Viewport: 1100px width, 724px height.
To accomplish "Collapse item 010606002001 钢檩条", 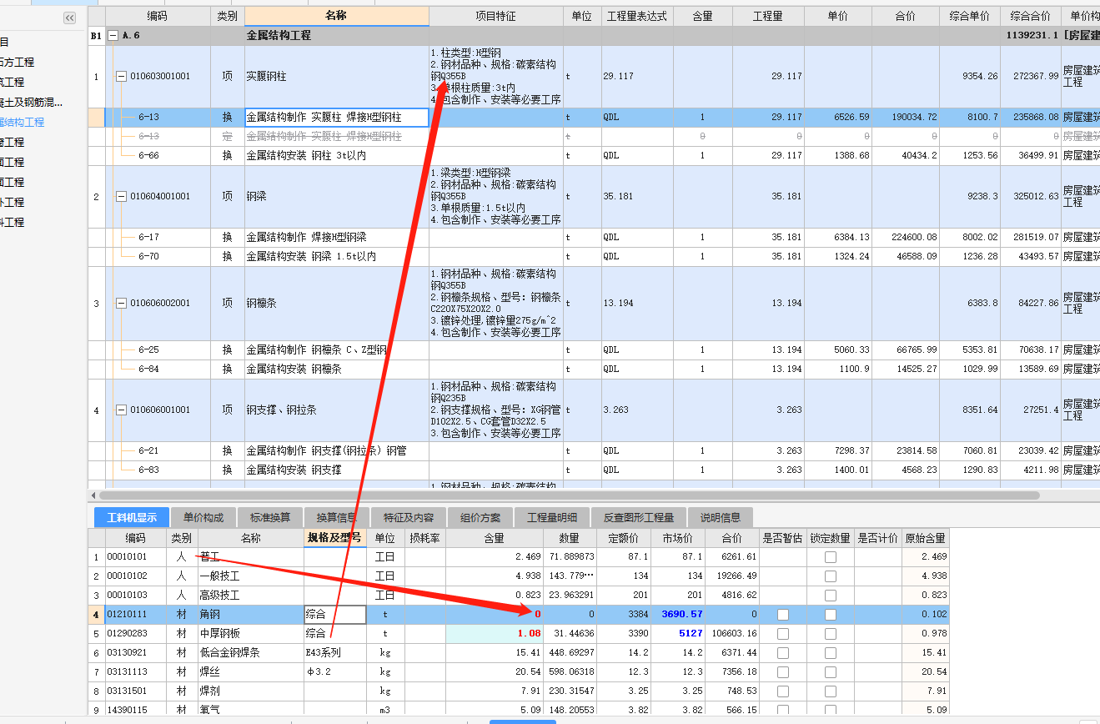I will (121, 304).
